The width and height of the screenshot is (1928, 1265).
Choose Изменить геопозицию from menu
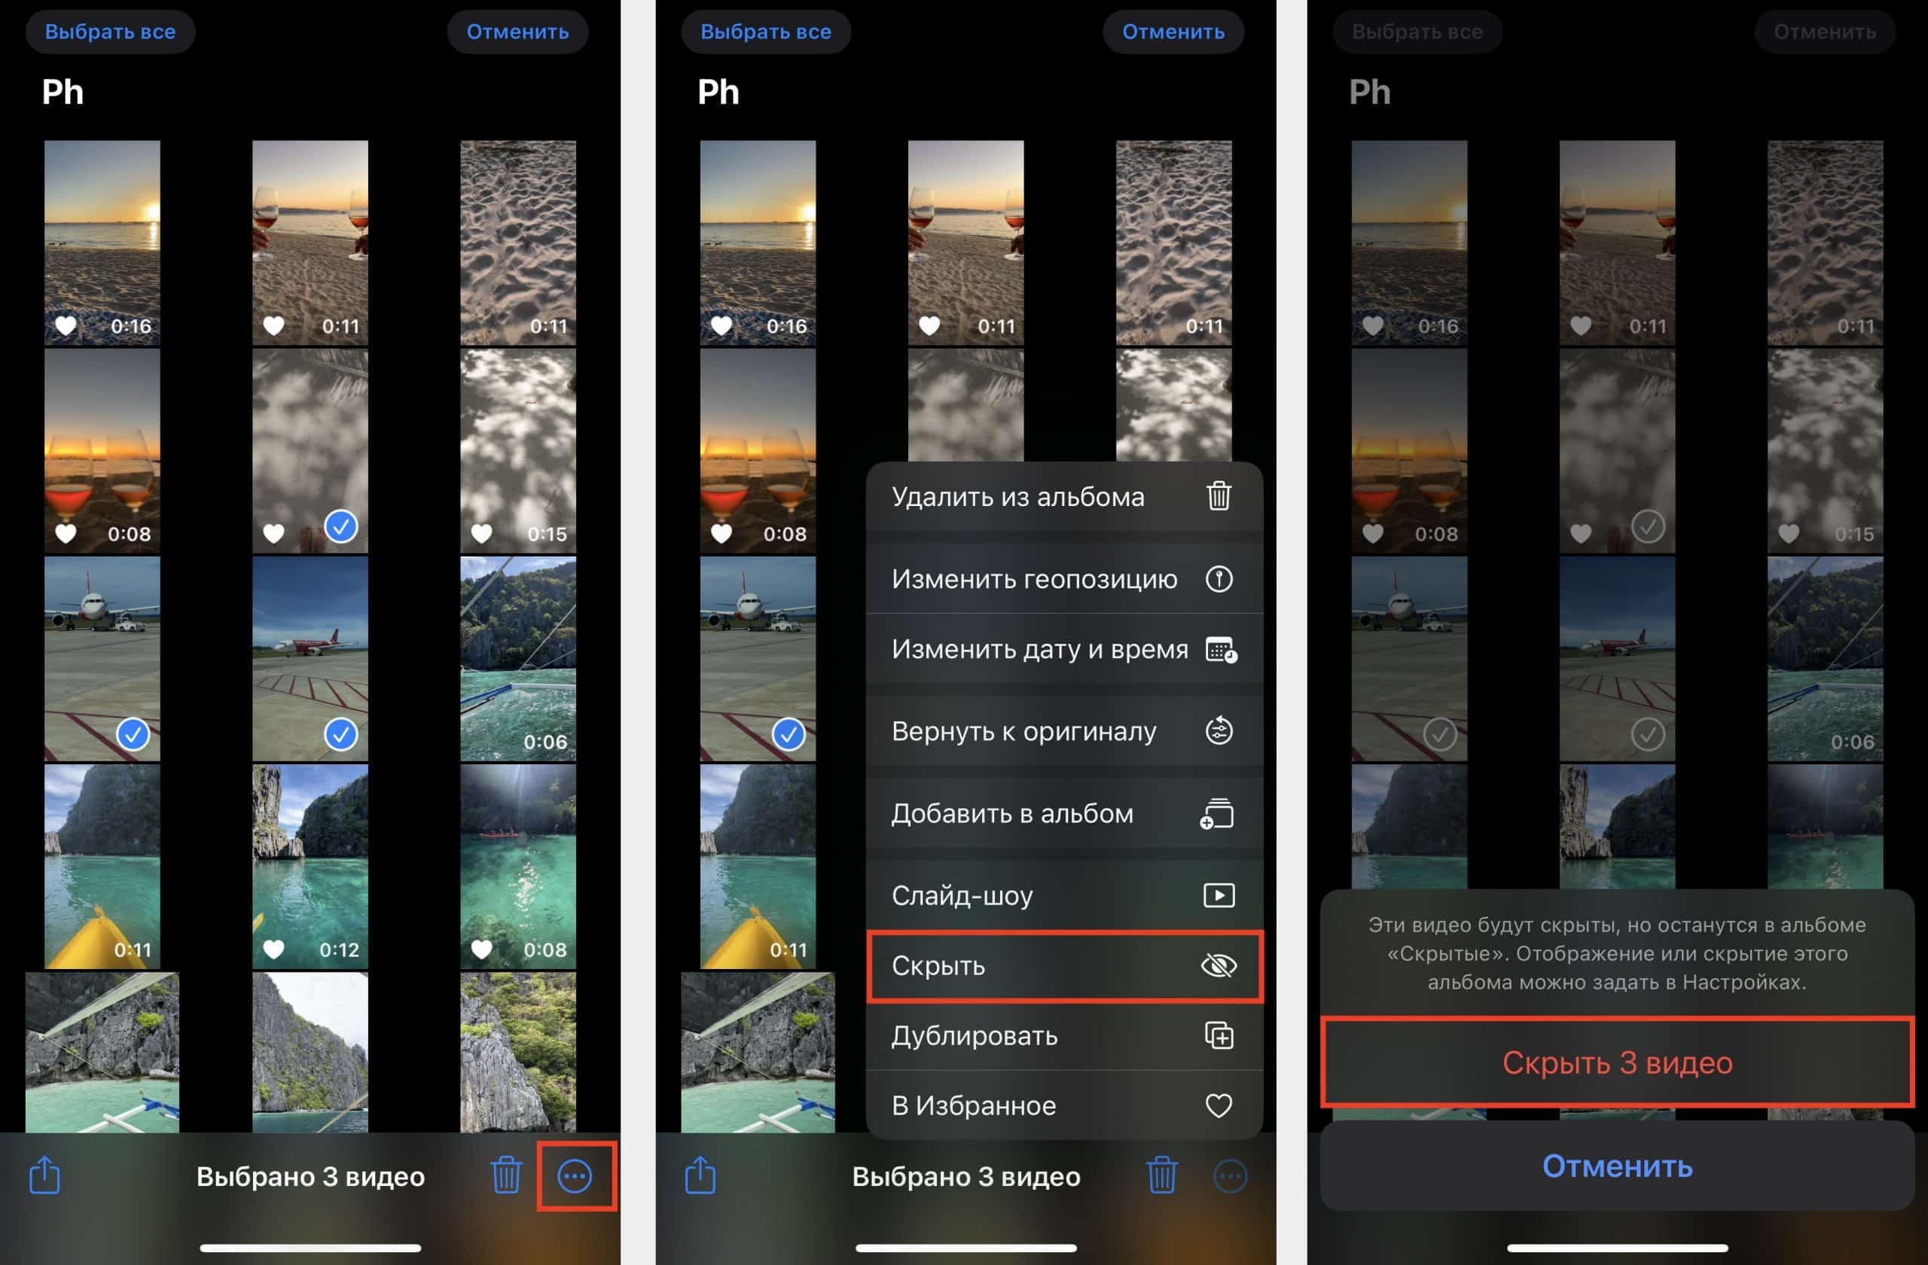pyautogui.click(x=1064, y=579)
